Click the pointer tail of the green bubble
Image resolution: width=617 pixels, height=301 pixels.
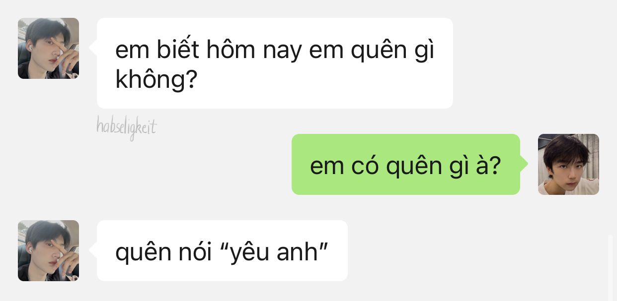(524, 164)
